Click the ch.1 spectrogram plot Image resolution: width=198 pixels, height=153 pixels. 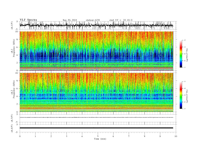[x=96, y=51]
